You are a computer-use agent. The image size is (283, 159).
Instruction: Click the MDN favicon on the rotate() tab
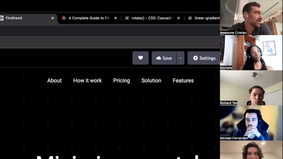point(127,18)
